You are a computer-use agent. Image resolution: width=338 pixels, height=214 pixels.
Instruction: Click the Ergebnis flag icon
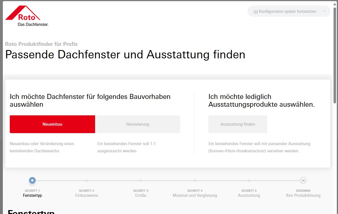(303, 181)
